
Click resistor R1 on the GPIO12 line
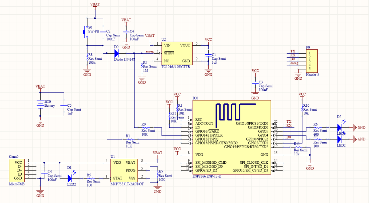(129, 139)
